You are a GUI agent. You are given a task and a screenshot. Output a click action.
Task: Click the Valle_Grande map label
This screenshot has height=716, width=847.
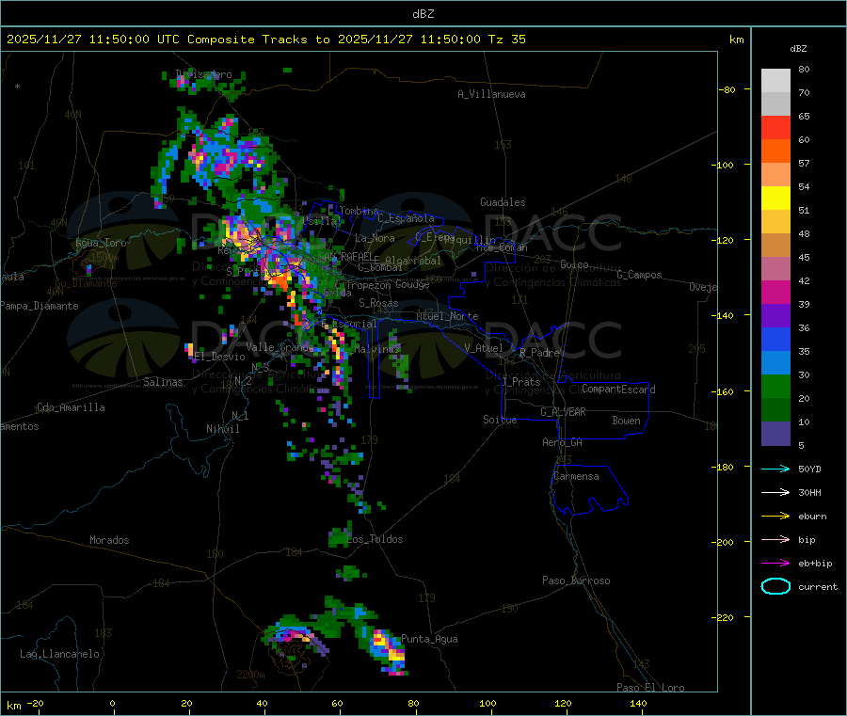tap(280, 347)
